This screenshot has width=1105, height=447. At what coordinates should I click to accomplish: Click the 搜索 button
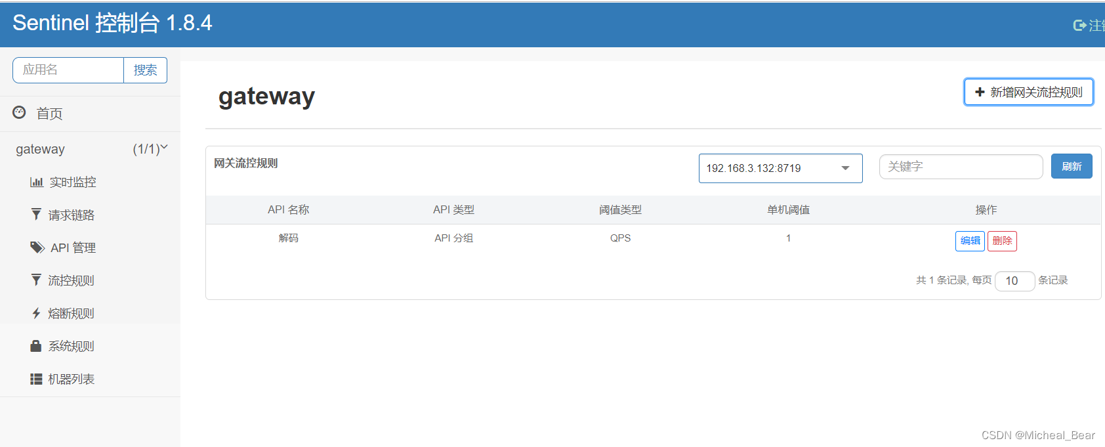[145, 70]
